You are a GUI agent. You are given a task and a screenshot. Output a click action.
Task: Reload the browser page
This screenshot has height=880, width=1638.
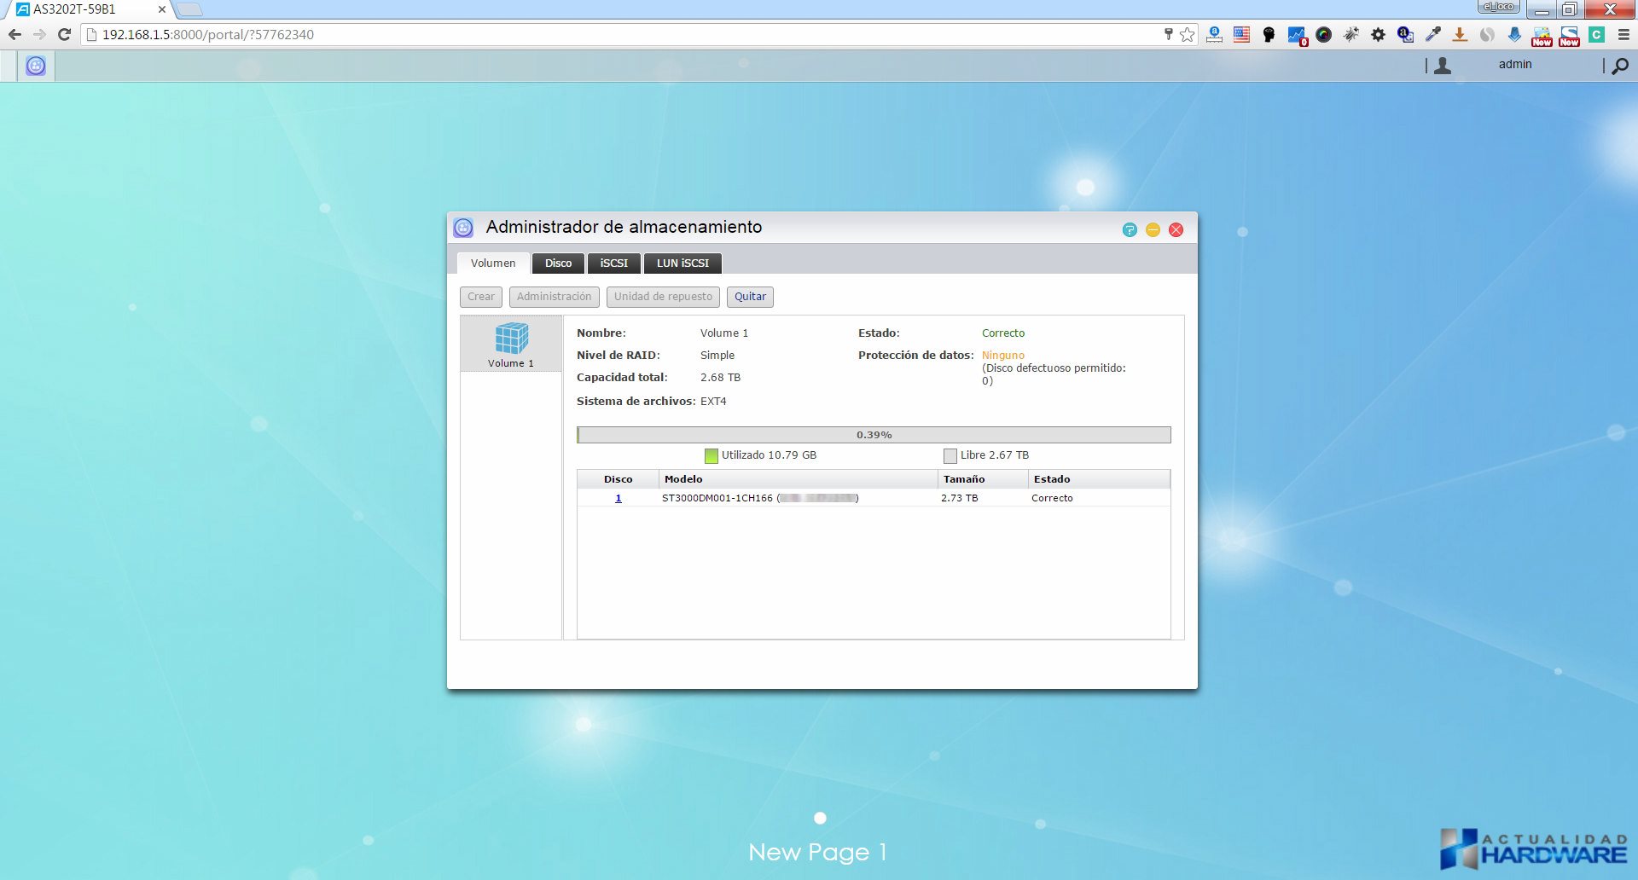(64, 34)
